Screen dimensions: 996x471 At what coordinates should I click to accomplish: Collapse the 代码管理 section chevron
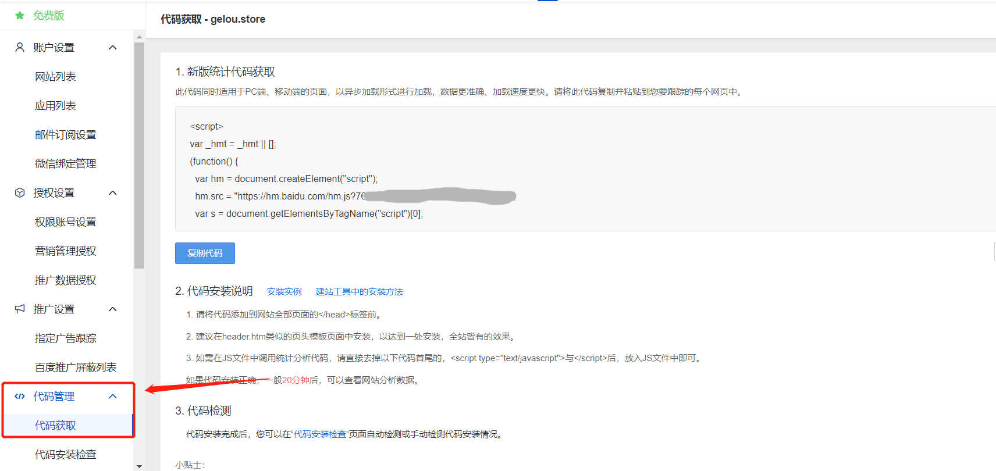point(113,396)
